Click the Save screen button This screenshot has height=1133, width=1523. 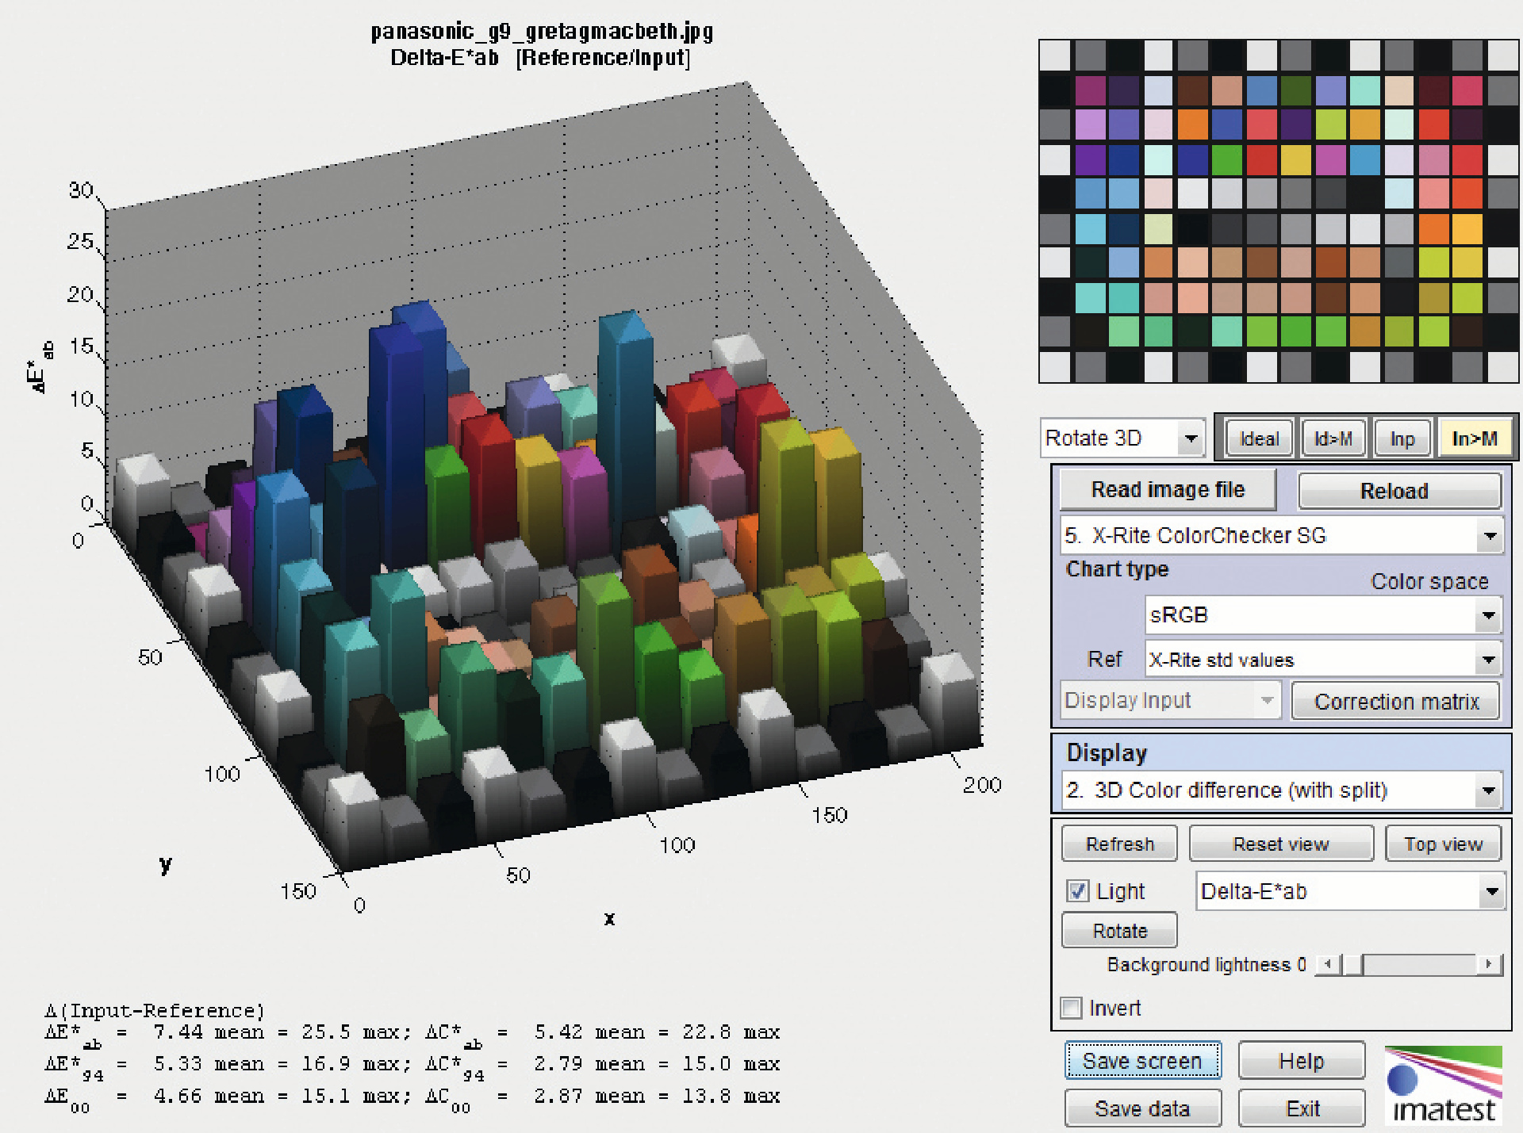coord(1142,1061)
